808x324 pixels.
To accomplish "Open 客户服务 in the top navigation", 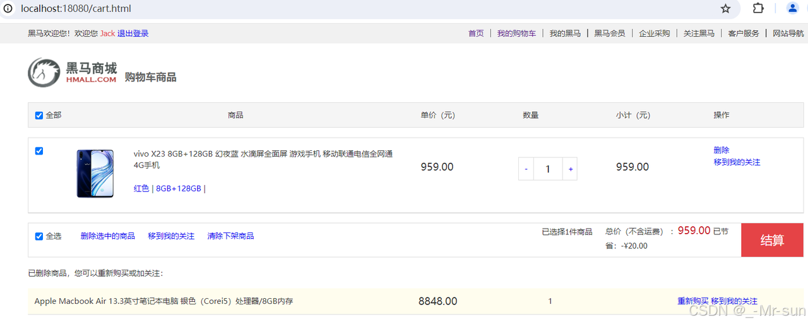I will coord(744,33).
